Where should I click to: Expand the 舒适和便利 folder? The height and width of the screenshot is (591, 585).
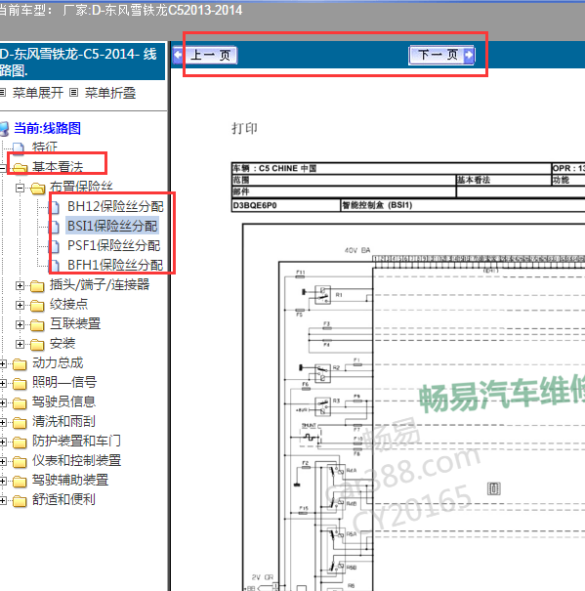click(3, 501)
